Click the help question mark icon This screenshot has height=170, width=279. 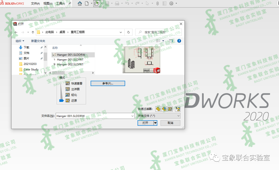point(179,41)
